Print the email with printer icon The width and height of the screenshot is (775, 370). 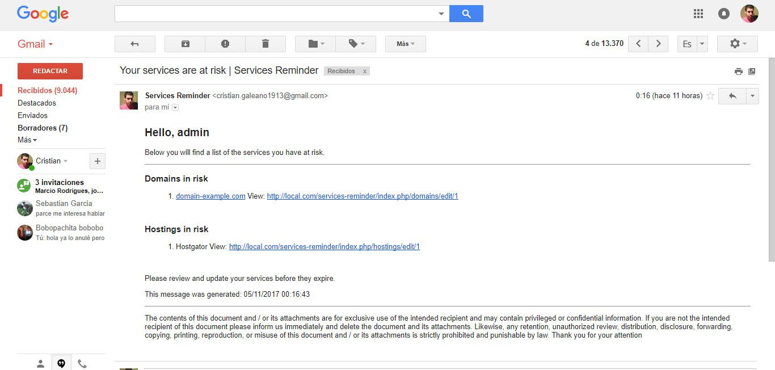738,72
